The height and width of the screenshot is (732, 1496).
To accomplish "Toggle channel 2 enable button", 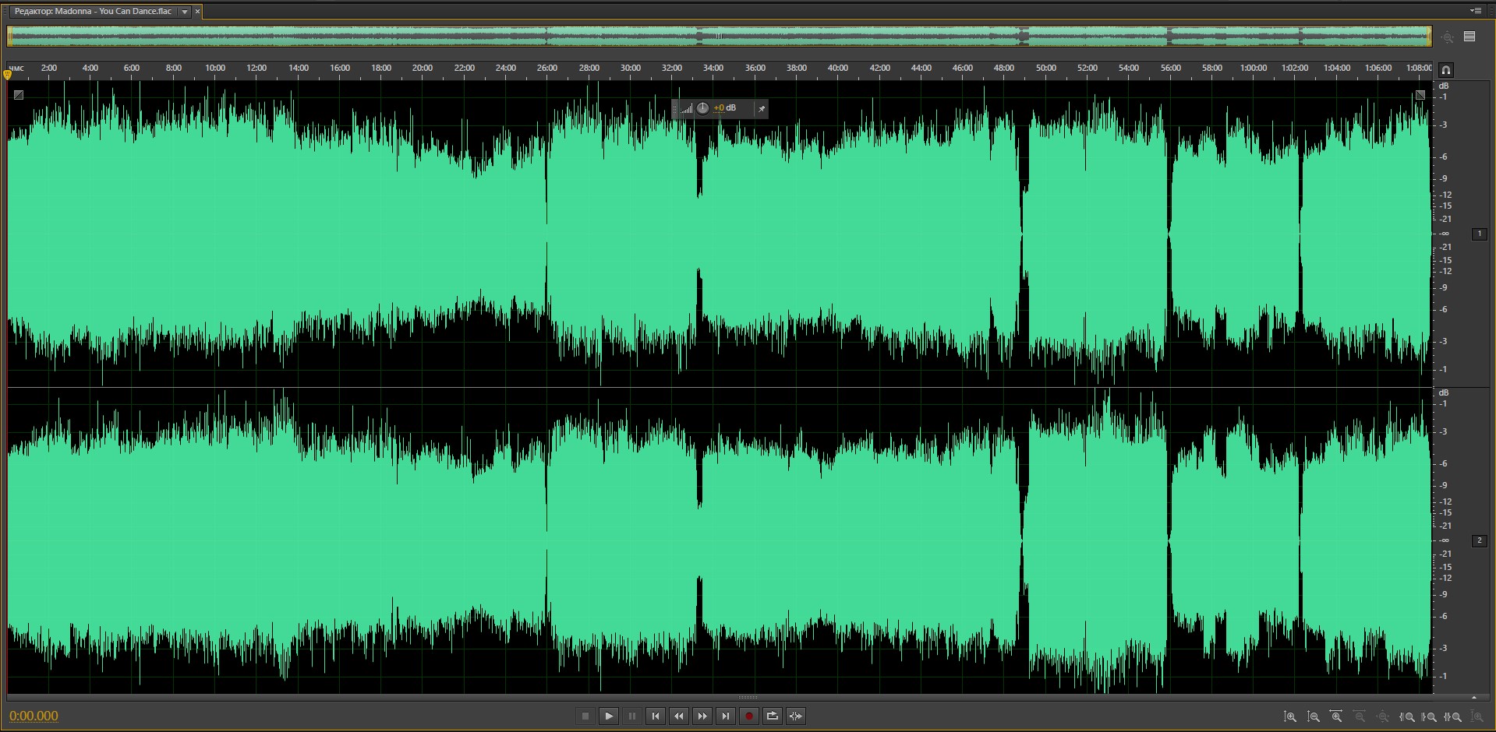I will pyautogui.click(x=1479, y=540).
